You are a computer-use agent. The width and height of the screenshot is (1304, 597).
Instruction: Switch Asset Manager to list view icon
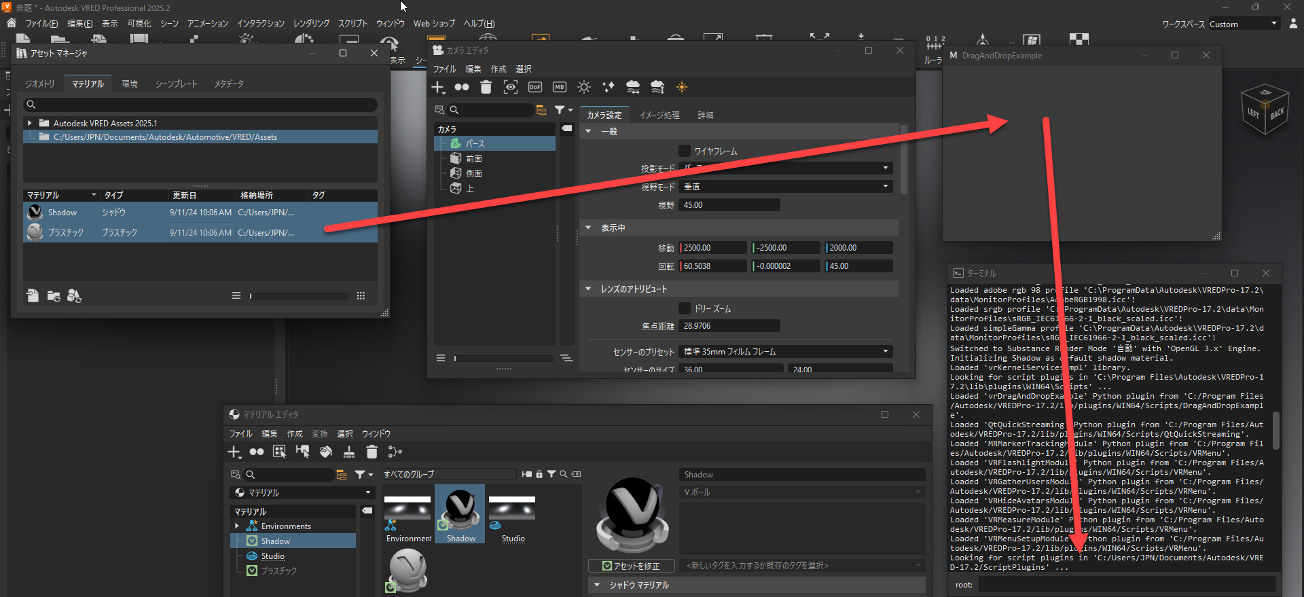pyautogui.click(x=236, y=295)
